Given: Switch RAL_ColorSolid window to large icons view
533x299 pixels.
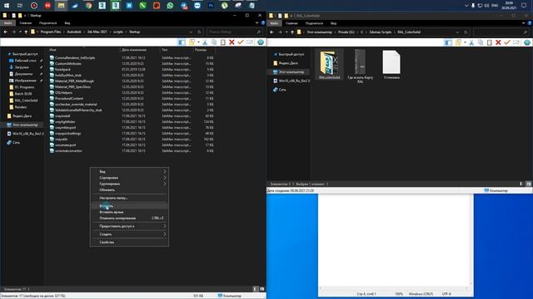Looking at the screenshot, I should coord(528,184).
